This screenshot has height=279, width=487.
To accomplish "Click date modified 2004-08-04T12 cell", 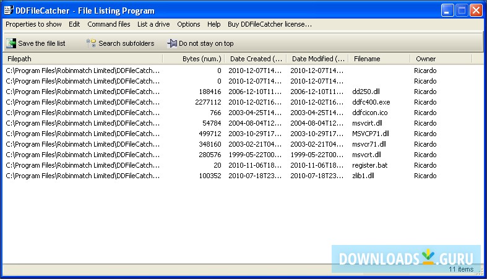I will [x=317, y=123].
